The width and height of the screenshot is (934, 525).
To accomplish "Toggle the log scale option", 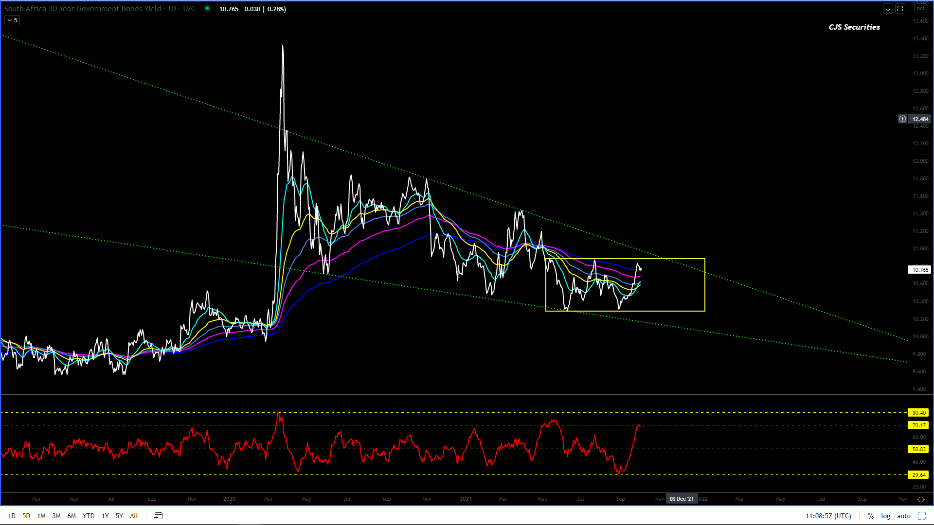I will [885, 516].
